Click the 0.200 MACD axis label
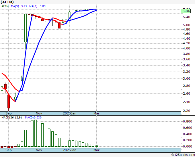The image size is (195, 157). [188, 140]
